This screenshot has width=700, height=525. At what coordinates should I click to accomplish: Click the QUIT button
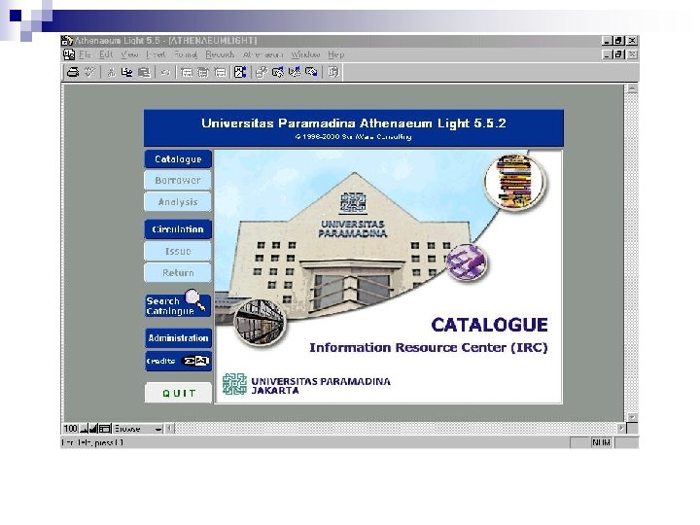(178, 394)
